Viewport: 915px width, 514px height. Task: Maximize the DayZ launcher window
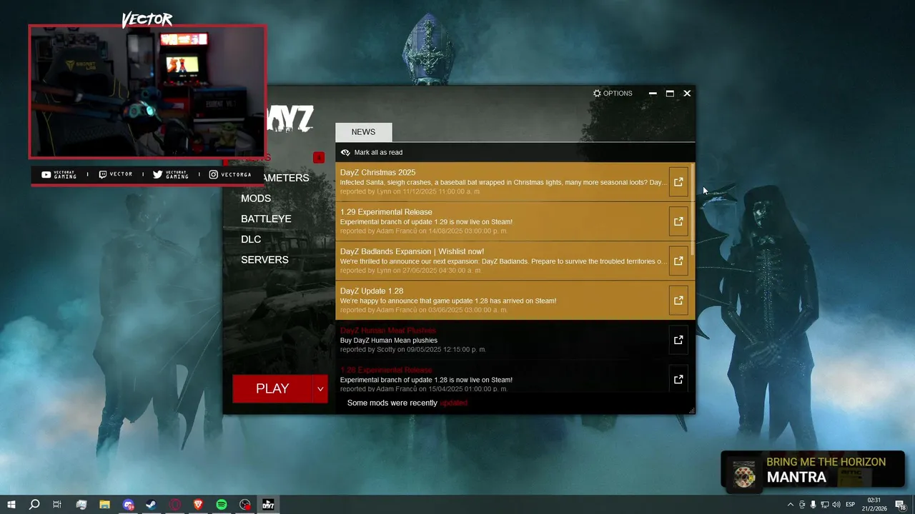pos(670,94)
